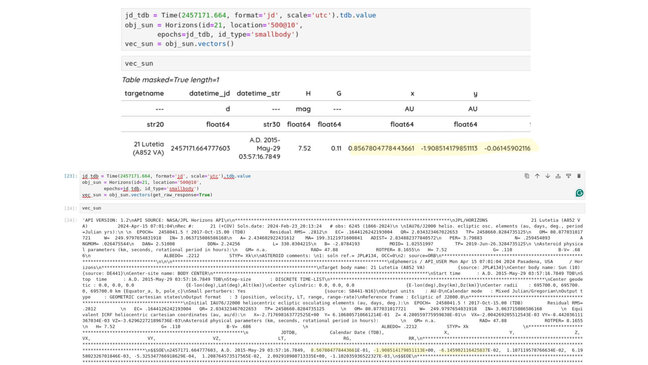The image size is (648, 365).
Task: Select the [24]: output prompt label
Action: point(71,220)
